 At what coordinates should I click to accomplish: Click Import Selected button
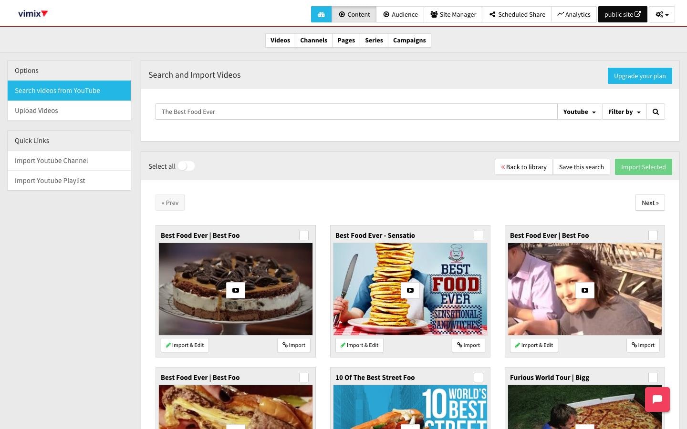tap(643, 167)
